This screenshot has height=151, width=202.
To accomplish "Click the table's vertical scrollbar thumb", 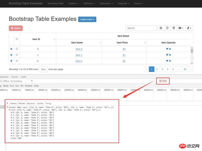I will pos(192,51).
